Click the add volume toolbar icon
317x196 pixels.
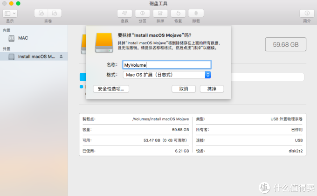41,14
